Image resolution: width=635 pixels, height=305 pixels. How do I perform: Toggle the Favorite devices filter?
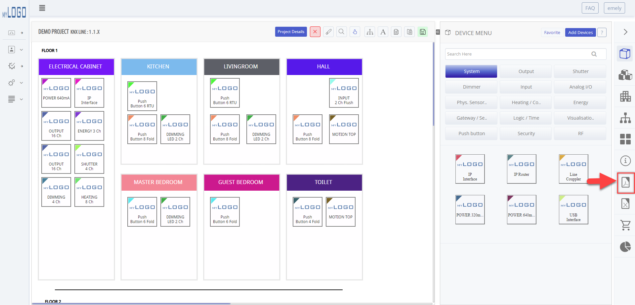[552, 32]
